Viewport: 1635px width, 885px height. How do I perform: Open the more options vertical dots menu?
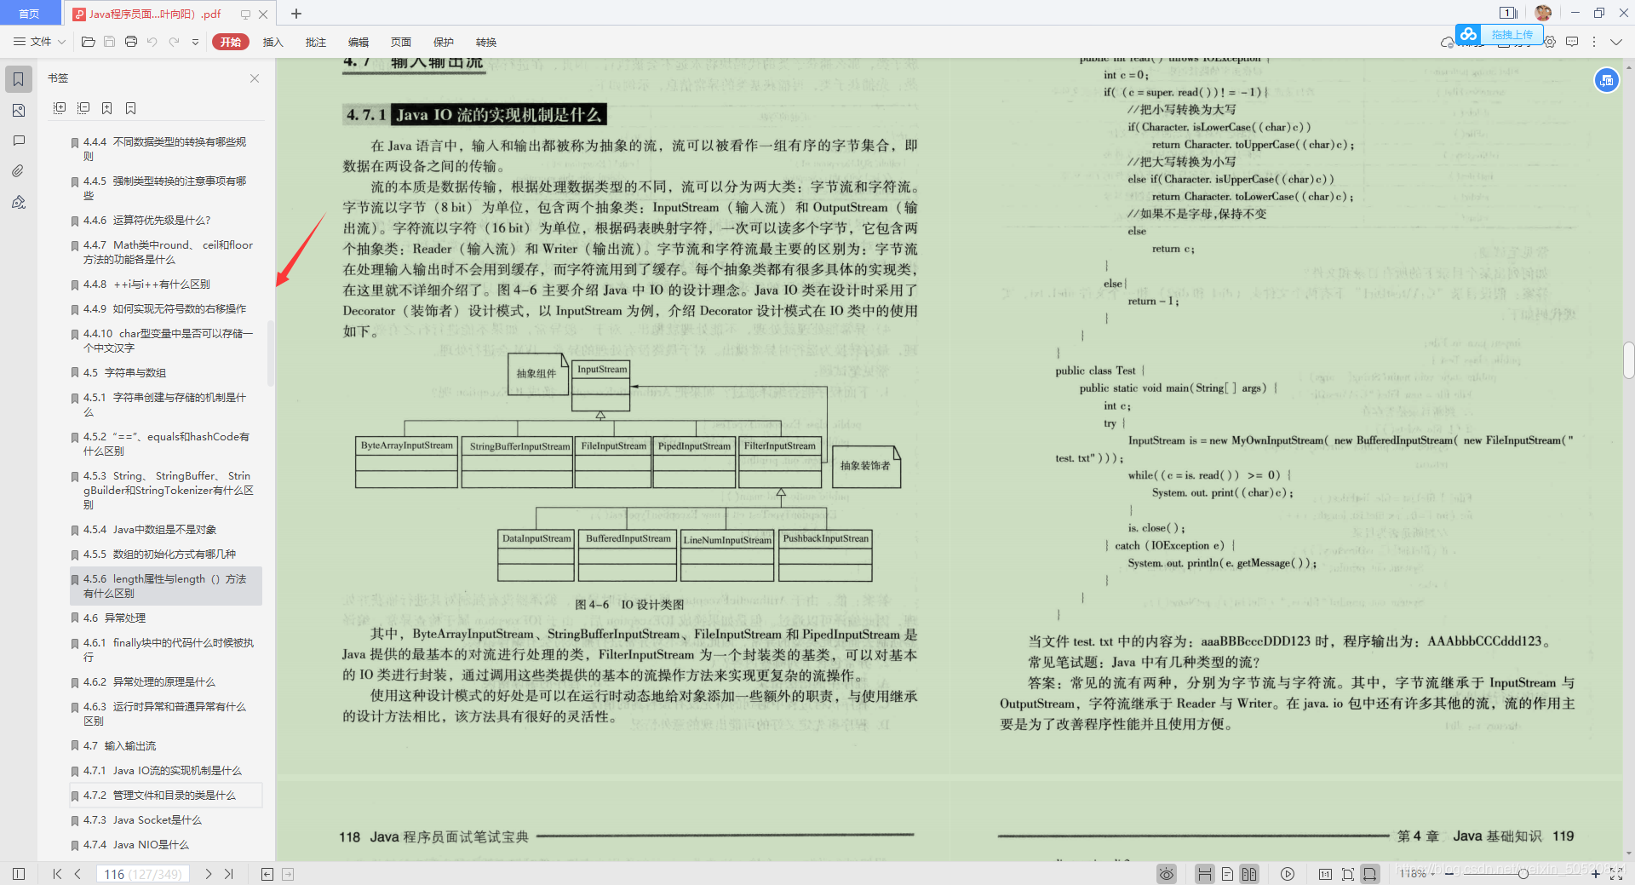pos(1593,42)
